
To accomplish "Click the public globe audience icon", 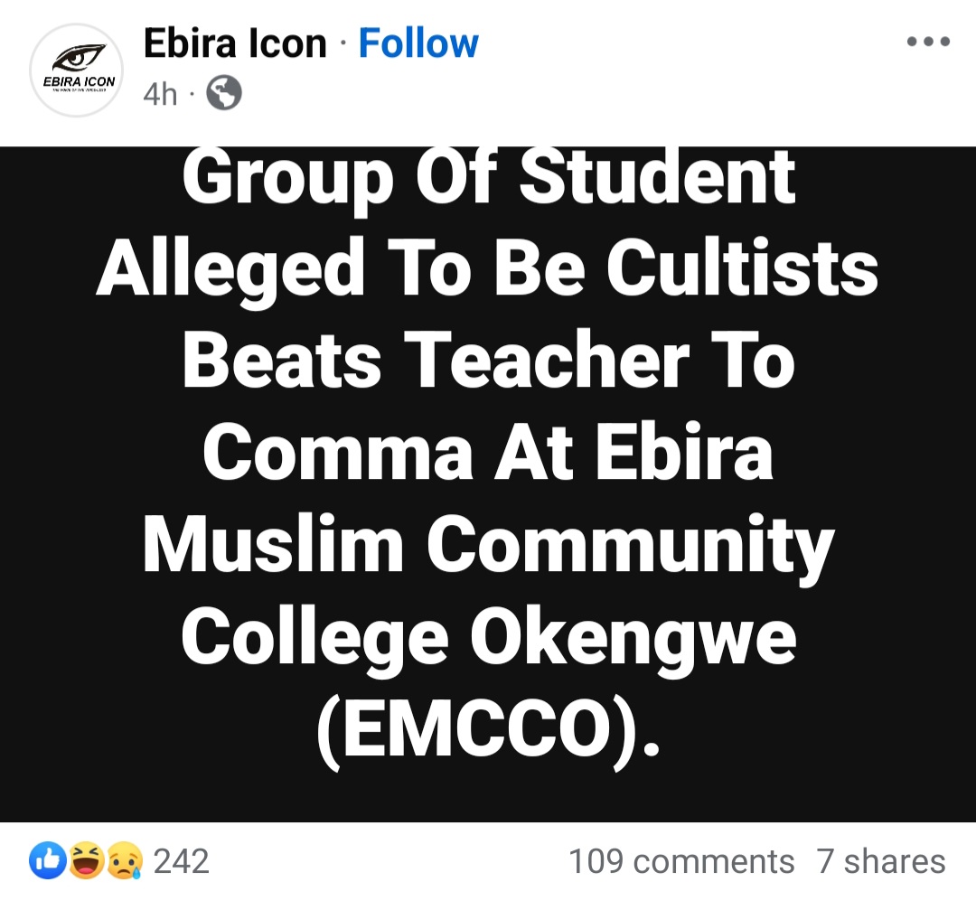I will [224, 94].
